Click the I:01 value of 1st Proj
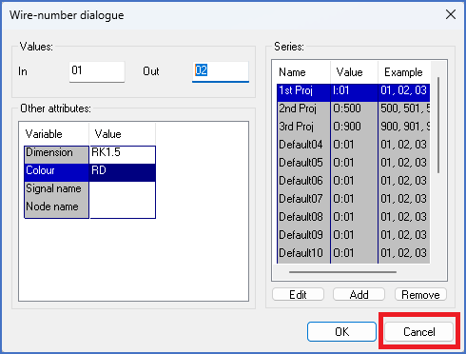Image resolution: width=466 pixels, height=354 pixels. (x=354, y=92)
